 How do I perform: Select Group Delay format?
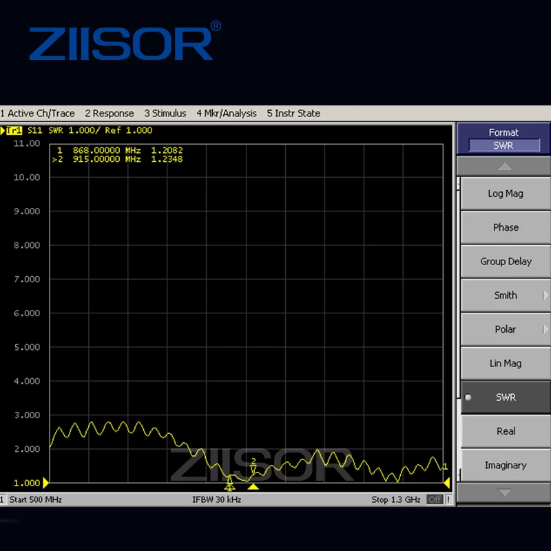(x=506, y=262)
